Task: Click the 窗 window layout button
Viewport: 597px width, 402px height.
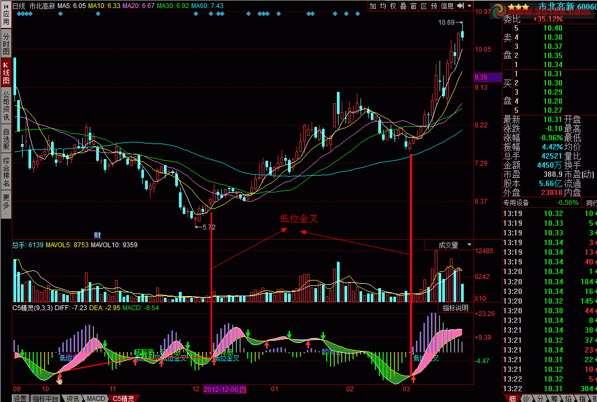Action: (414, 6)
